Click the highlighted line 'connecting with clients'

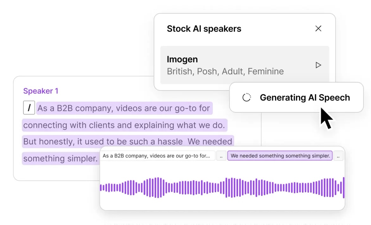tap(124, 125)
